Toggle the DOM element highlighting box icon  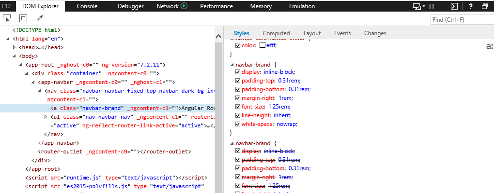[23, 18]
